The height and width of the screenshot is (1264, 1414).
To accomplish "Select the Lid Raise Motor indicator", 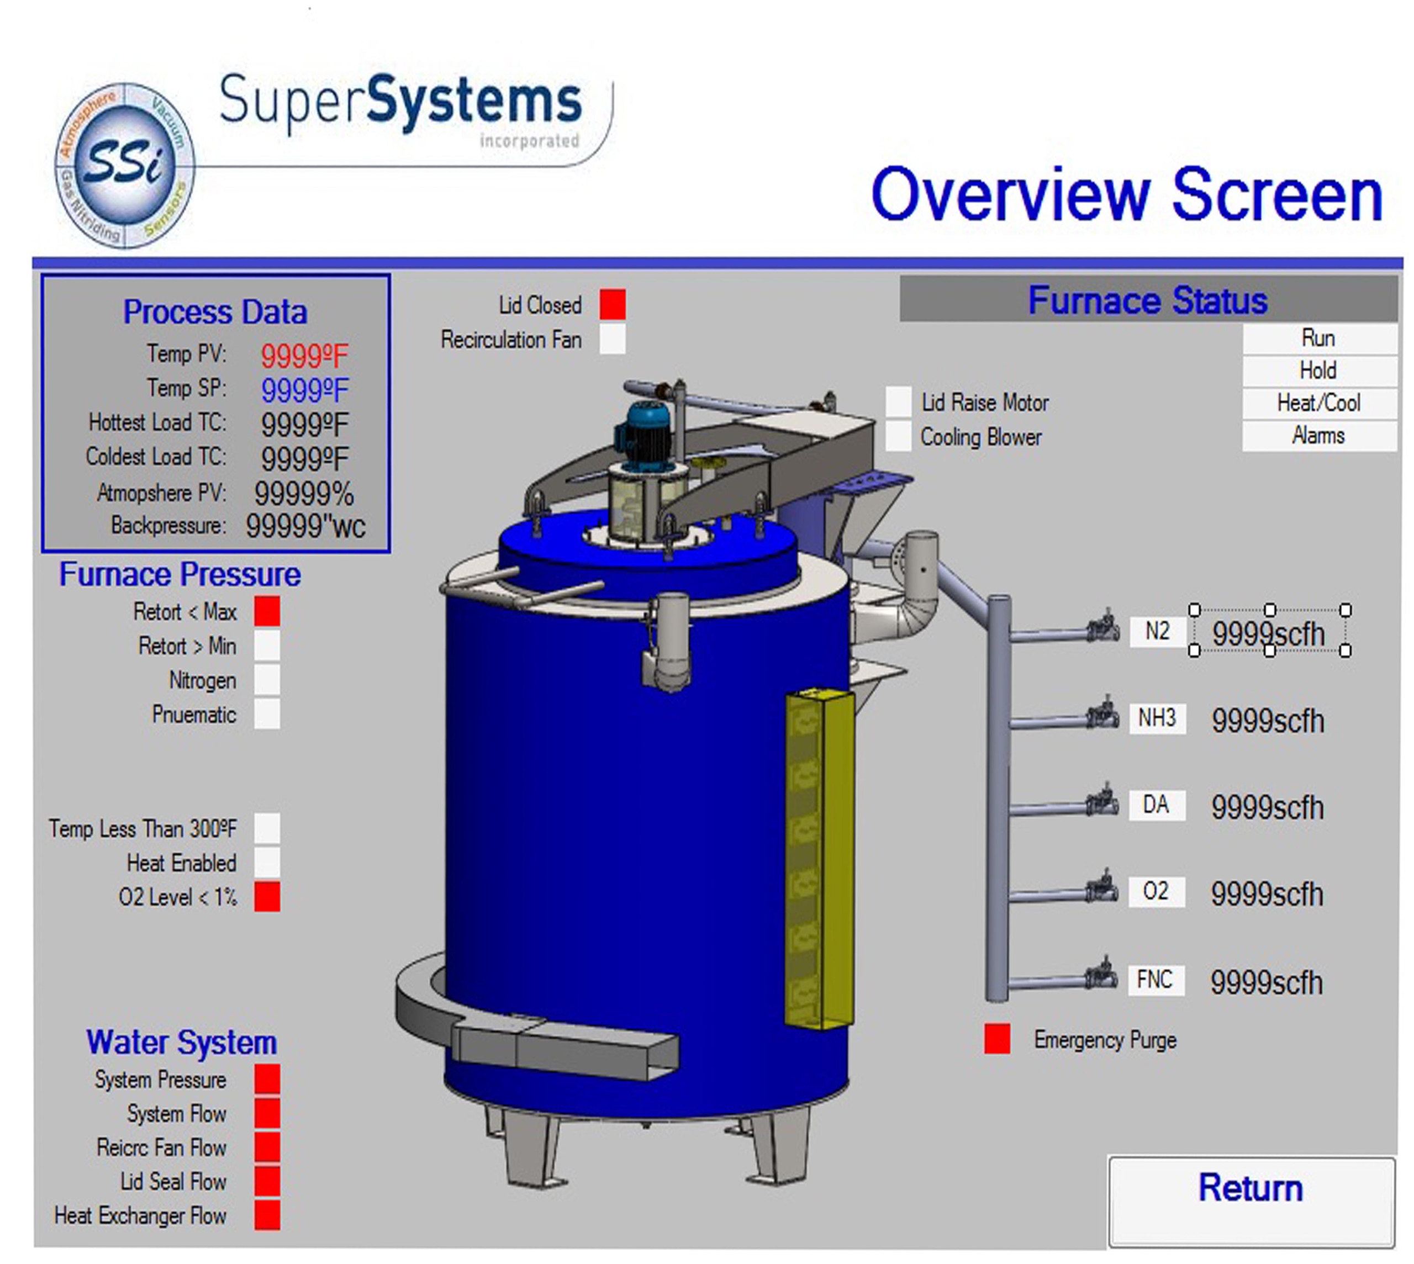I will 898,401.
